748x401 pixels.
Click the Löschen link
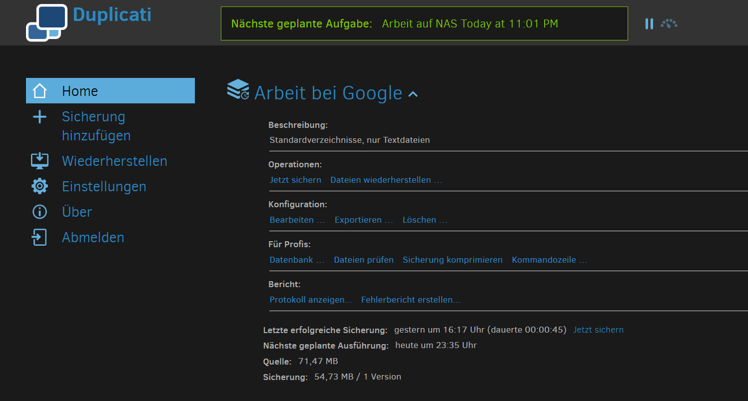coord(425,220)
